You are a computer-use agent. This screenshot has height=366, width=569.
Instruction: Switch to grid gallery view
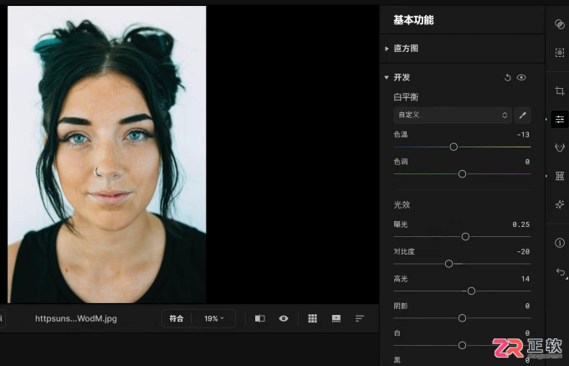pos(312,318)
